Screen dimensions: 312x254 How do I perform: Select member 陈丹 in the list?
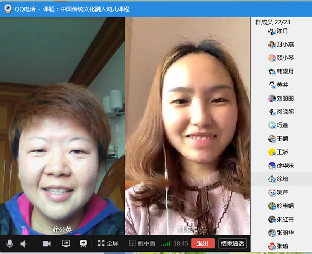(x=282, y=31)
